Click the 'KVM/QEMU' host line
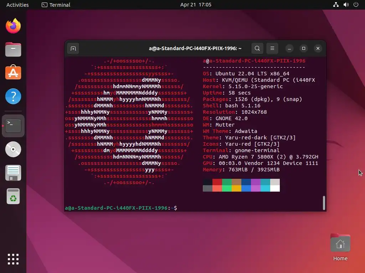 (259, 80)
